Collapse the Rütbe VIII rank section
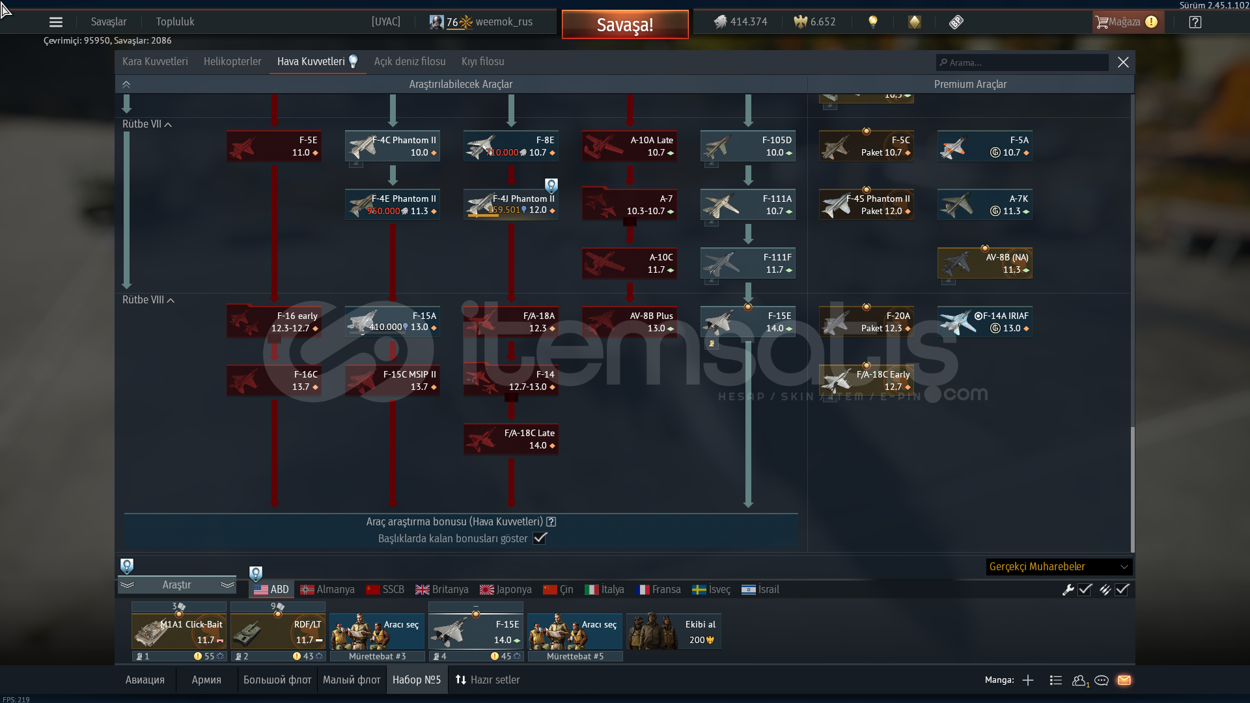The height and width of the screenshot is (703, 1250). point(148,300)
